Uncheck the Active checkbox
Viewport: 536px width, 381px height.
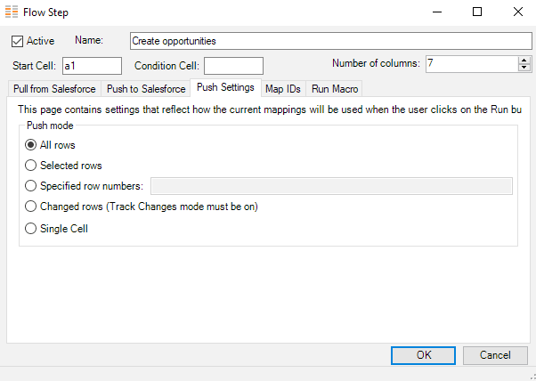pos(17,41)
